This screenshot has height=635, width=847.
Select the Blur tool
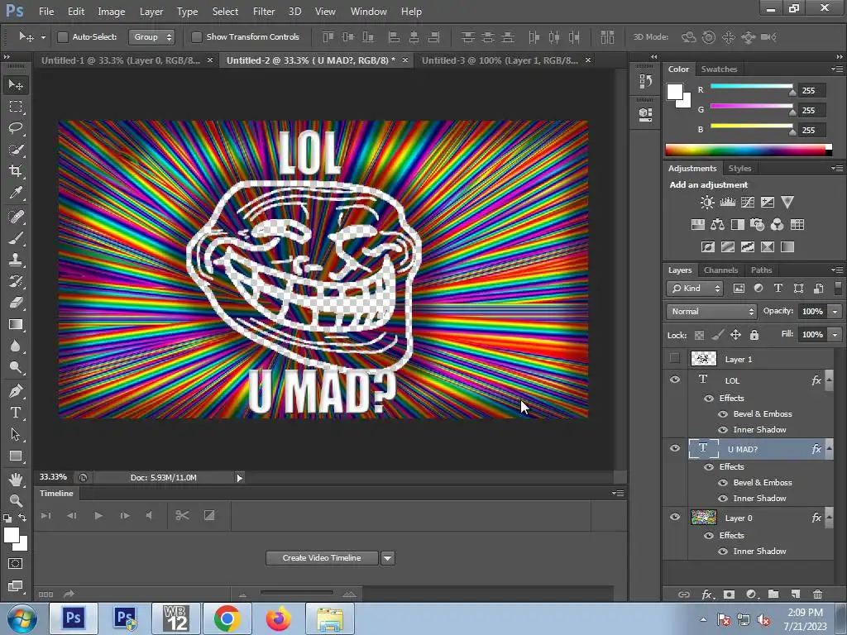tap(16, 346)
